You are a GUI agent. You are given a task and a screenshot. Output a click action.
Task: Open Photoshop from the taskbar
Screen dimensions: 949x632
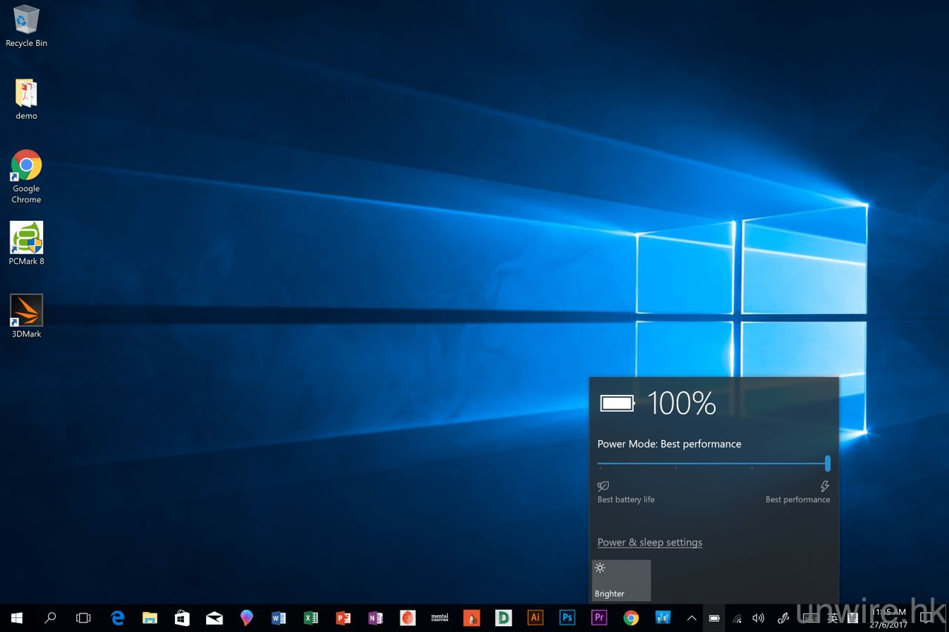pyautogui.click(x=567, y=618)
